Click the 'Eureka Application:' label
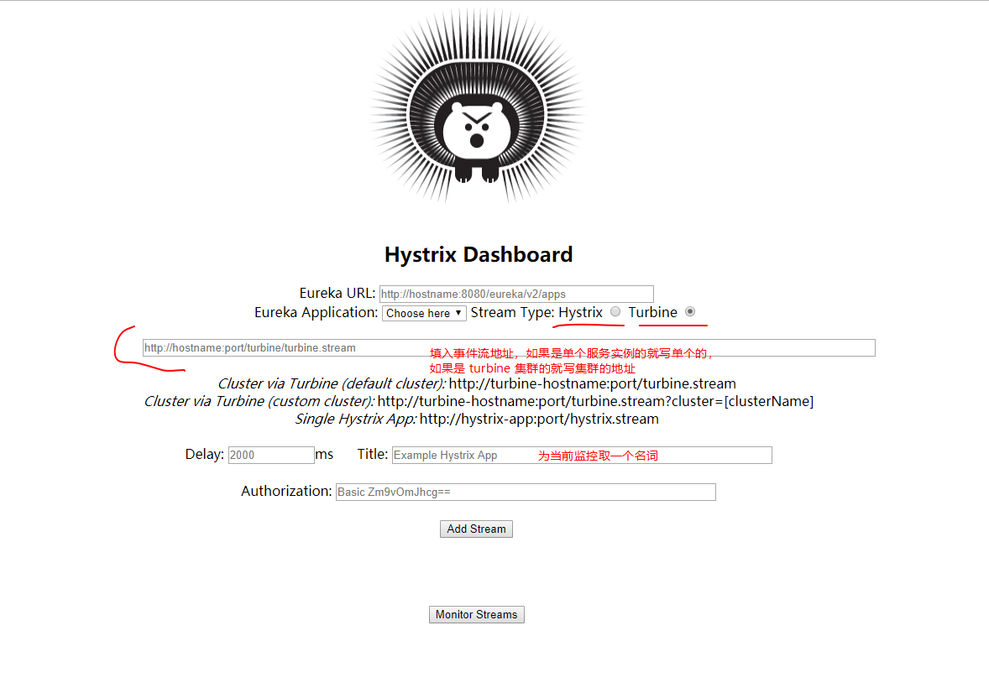Screen dimensions: 989x688 [x=317, y=312]
